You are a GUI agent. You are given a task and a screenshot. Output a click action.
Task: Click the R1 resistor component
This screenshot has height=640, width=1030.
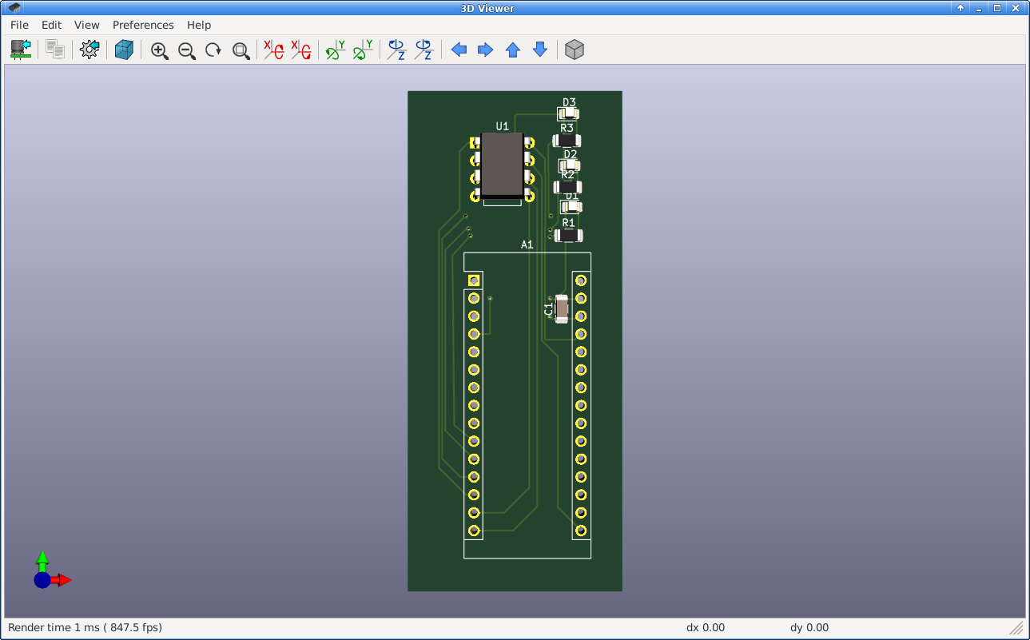568,235
